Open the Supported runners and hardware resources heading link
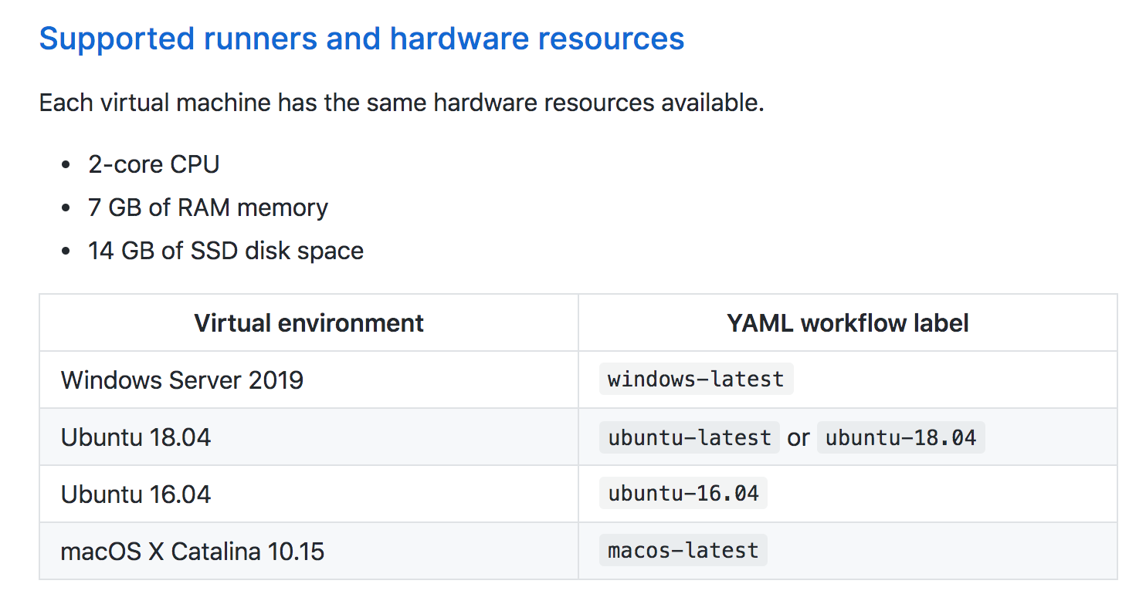This screenshot has width=1146, height=594. click(x=361, y=39)
